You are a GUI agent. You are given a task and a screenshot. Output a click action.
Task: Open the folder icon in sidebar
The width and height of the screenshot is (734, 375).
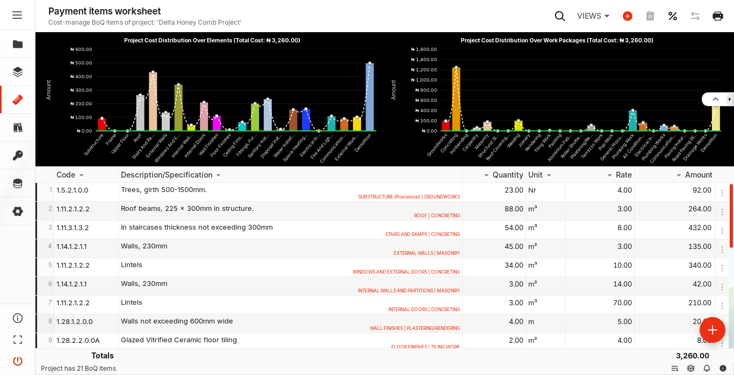point(18,44)
